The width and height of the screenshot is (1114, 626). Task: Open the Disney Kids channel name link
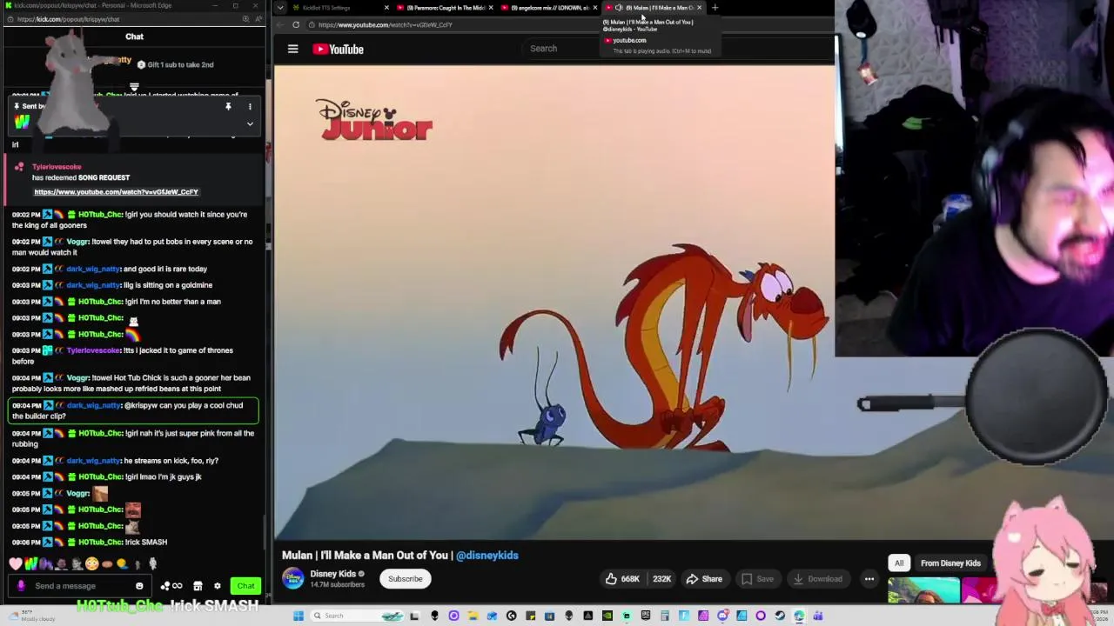point(332,574)
